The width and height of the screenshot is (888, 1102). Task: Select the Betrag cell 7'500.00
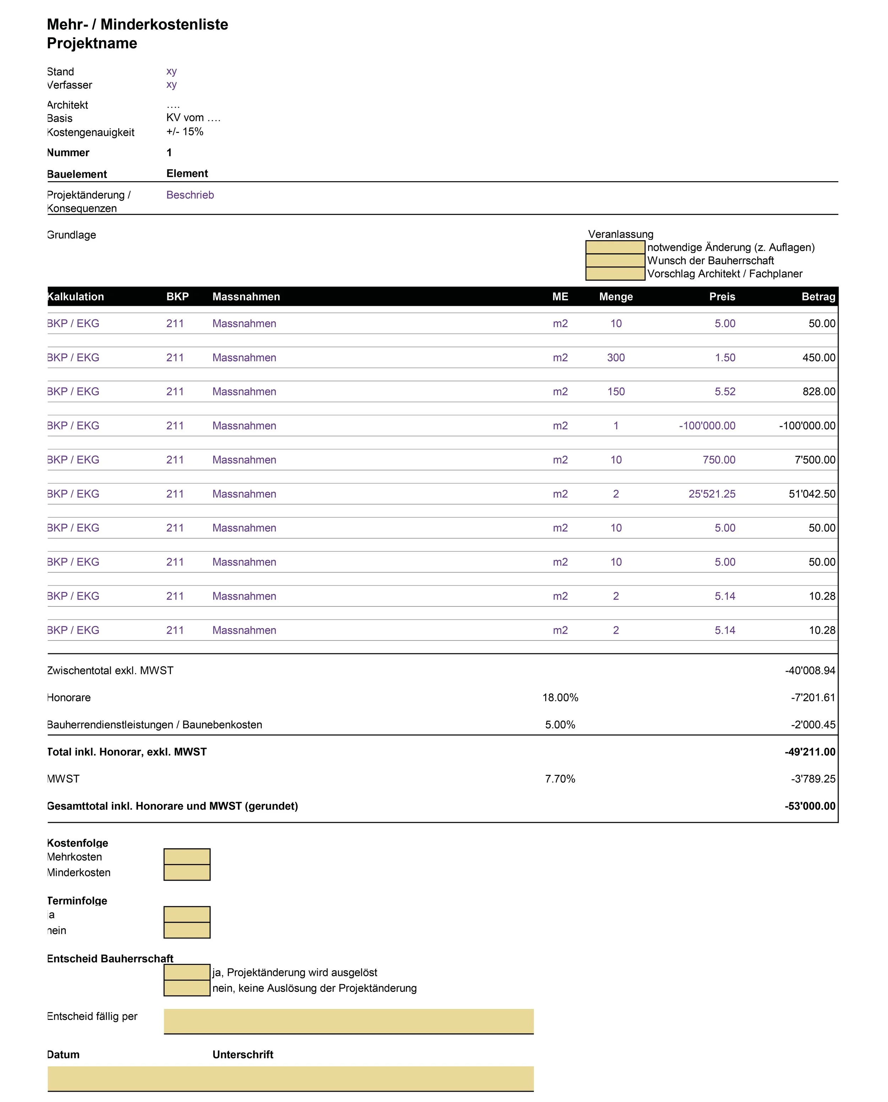pyautogui.click(x=815, y=460)
